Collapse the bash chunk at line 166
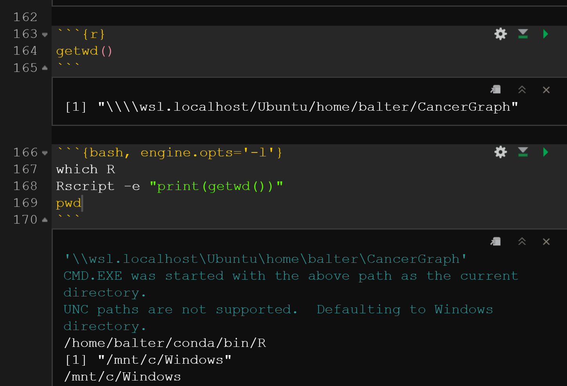This screenshot has width=567, height=386. coord(45,153)
